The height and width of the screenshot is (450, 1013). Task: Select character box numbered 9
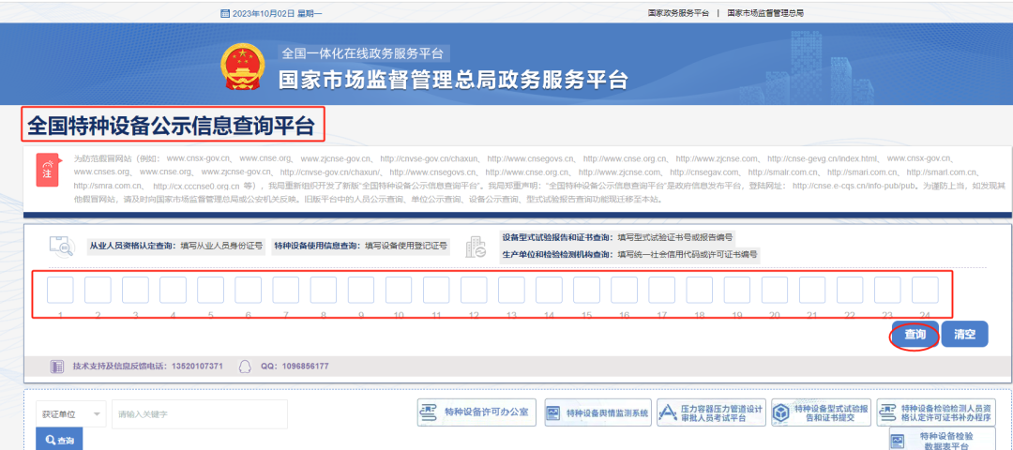click(361, 291)
